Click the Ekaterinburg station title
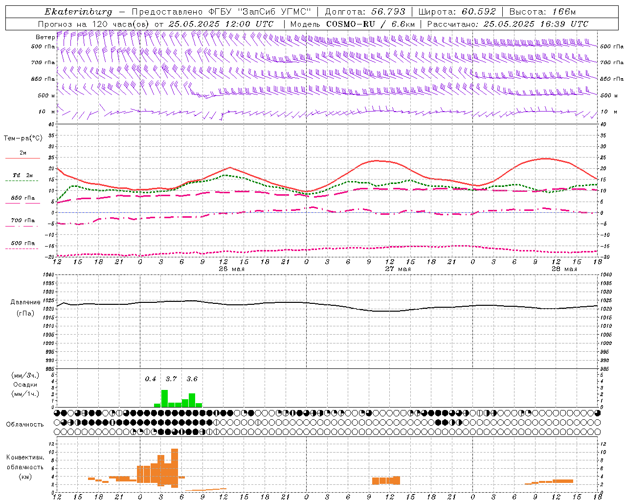The width and height of the screenshot is (626, 501). 78,12
